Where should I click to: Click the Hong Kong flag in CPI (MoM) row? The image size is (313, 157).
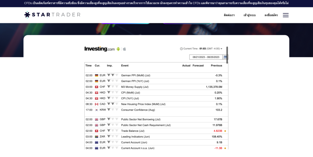click(x=97, y=93)
